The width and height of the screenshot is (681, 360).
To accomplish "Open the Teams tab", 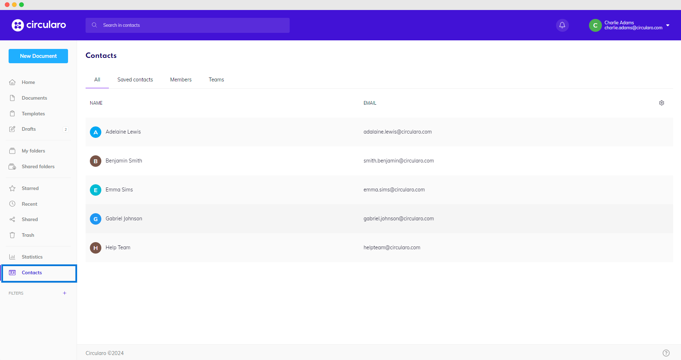I will click(216, 80).
